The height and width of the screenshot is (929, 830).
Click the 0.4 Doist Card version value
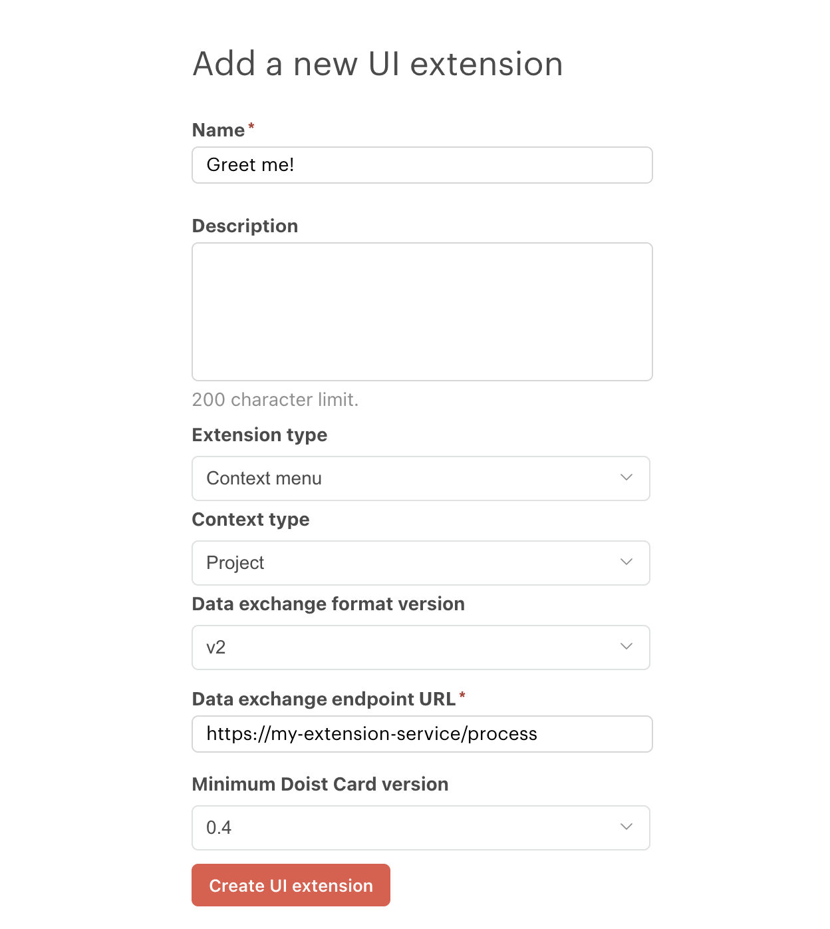coord(217,828)
